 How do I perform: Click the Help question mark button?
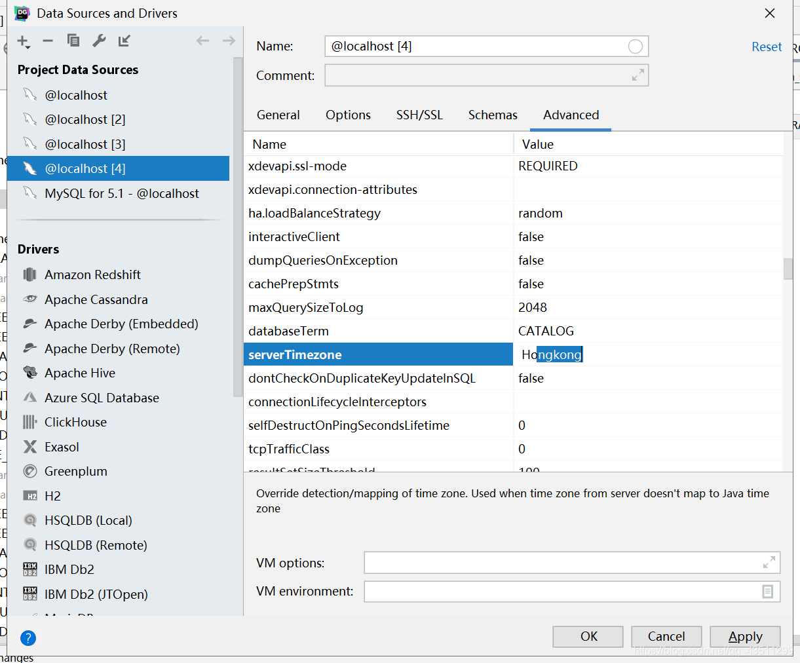(x=28, y=637)
